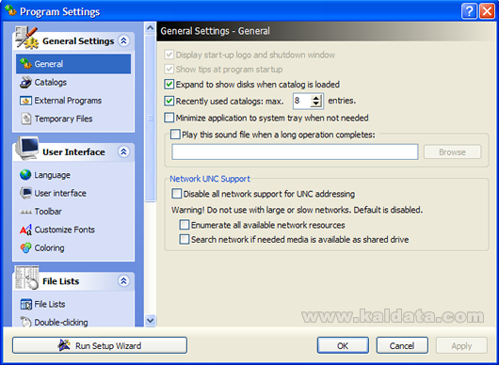Viewport: 499px width, 365px height.
Task: Confirm settings with the OK button
Action: [343, 345]
